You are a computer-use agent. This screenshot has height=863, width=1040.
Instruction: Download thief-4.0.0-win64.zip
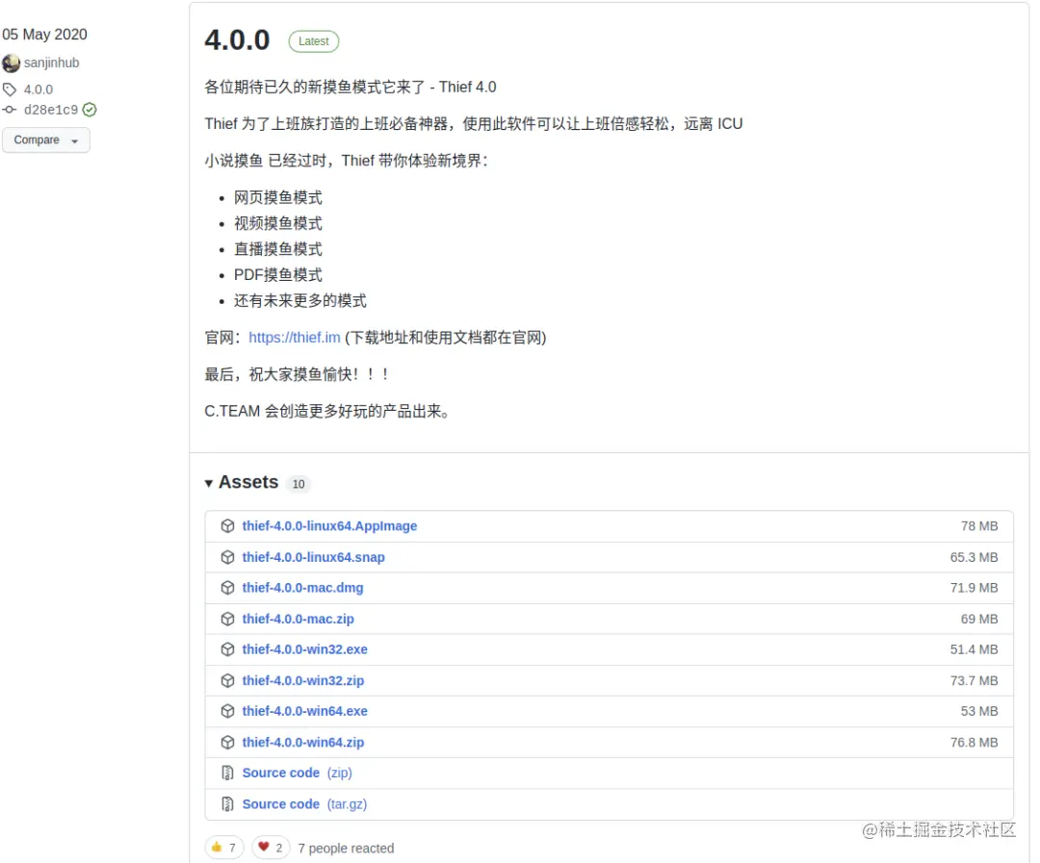[303, 743]
